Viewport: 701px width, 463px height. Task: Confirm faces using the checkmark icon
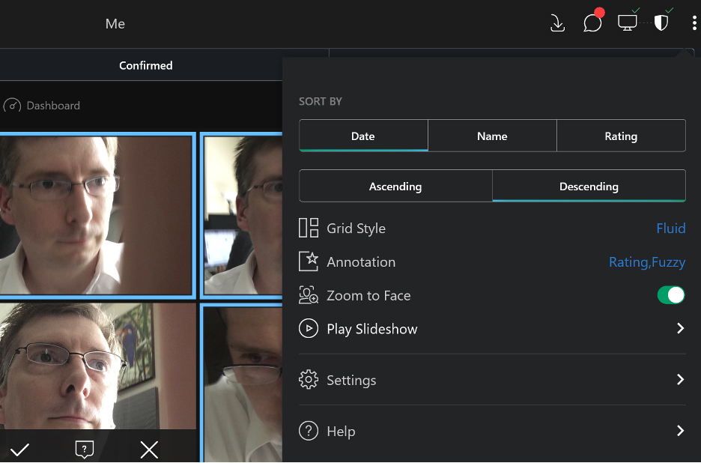(19, 450)
